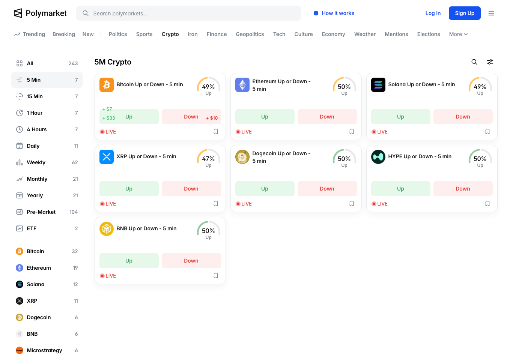Click the Bitcoin coin icon in market card
Screen dimensions: 507x362
click(x=107, y=85)
